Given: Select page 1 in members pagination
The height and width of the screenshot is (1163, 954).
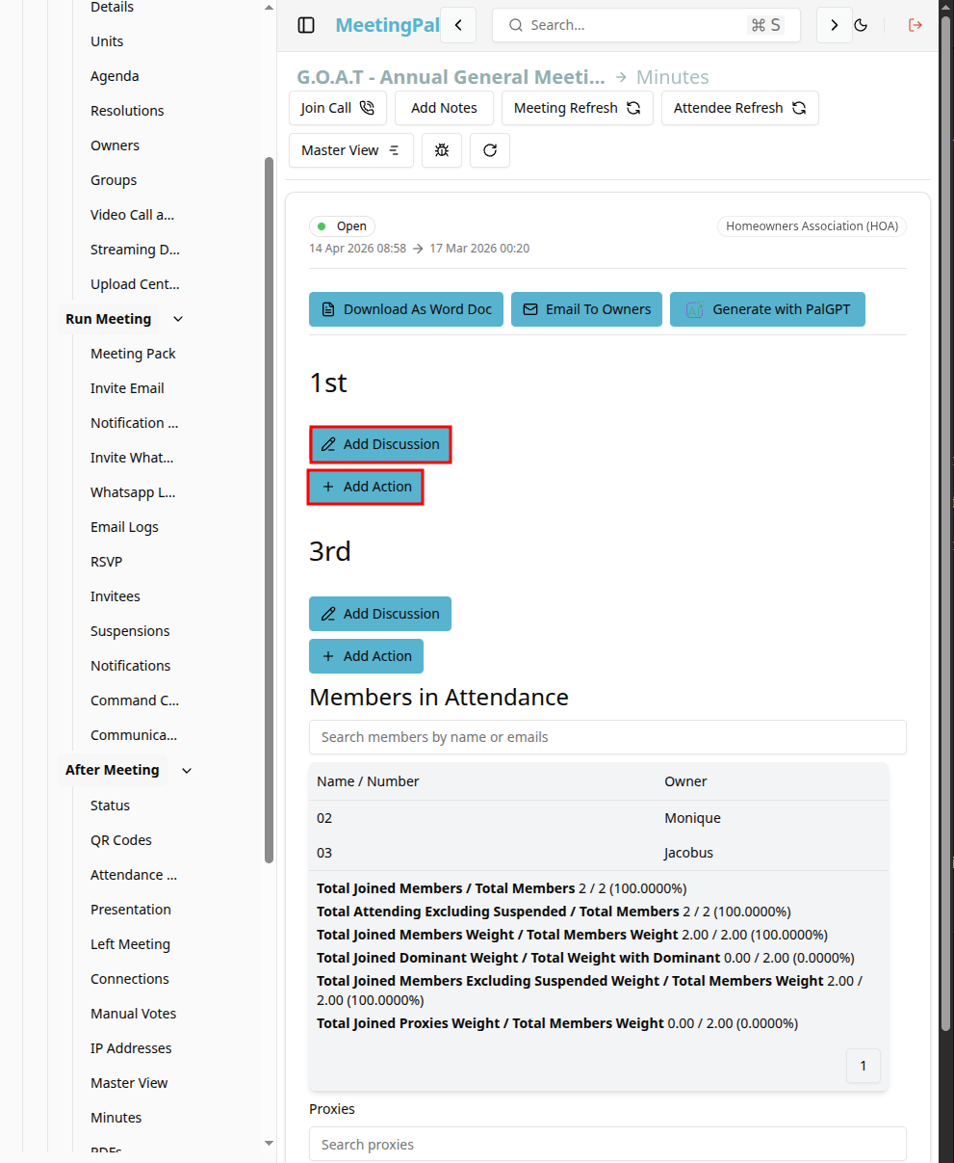Looking at the screenshot, I should point(864,1066).
